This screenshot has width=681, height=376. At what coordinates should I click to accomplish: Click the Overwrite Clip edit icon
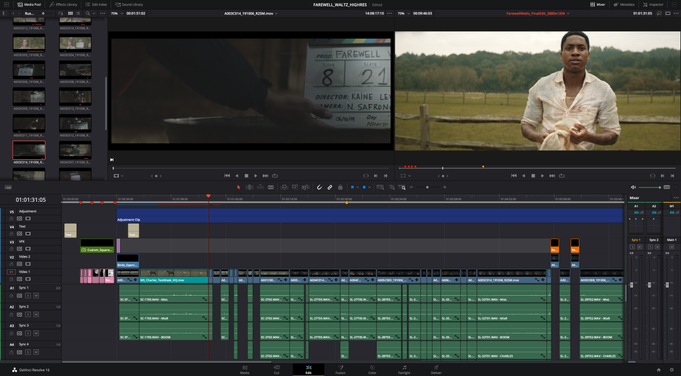point(295,187)
